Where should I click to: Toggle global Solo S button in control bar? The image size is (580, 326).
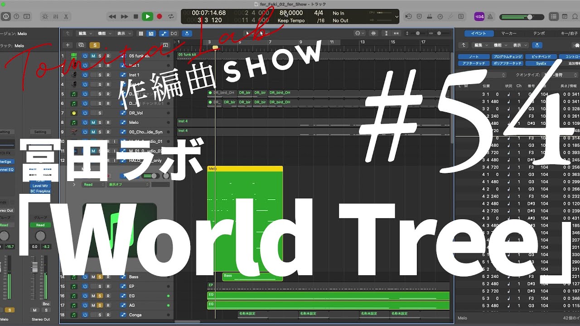[461, 16]
